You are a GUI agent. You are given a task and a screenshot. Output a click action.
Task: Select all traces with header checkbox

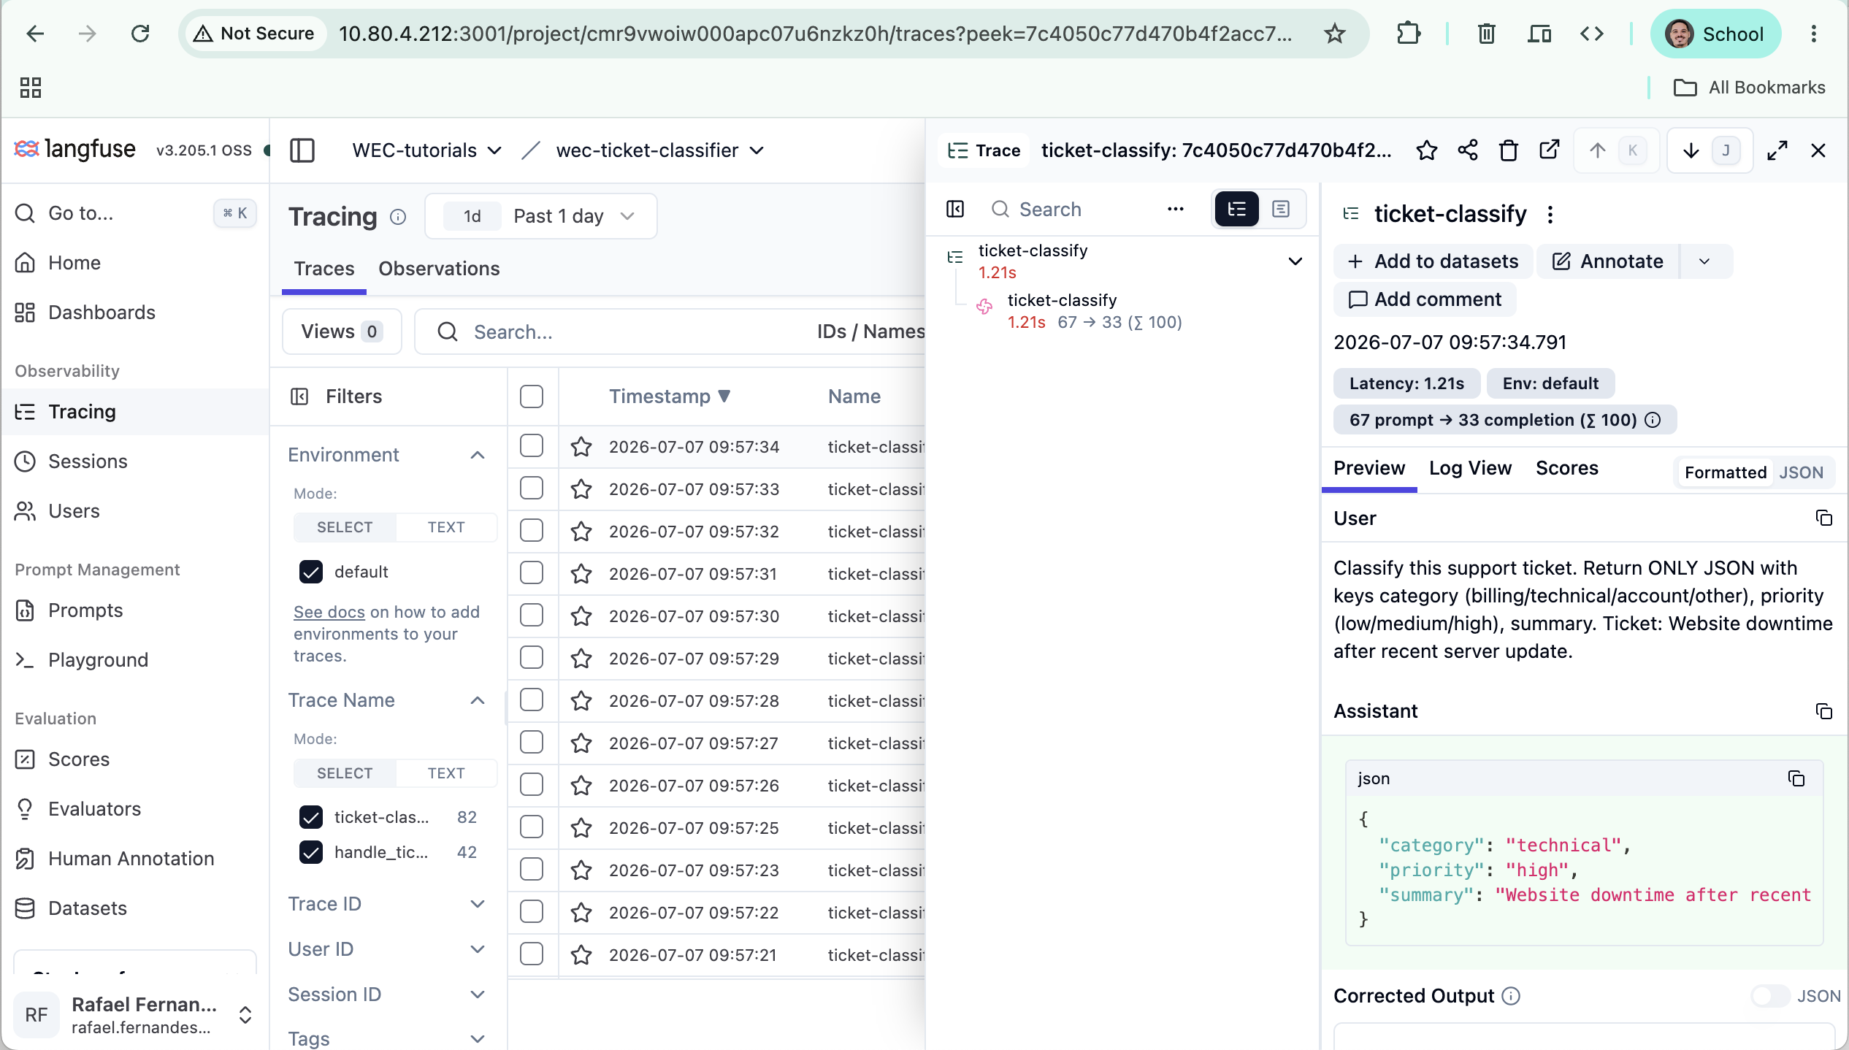coord(532,396)
